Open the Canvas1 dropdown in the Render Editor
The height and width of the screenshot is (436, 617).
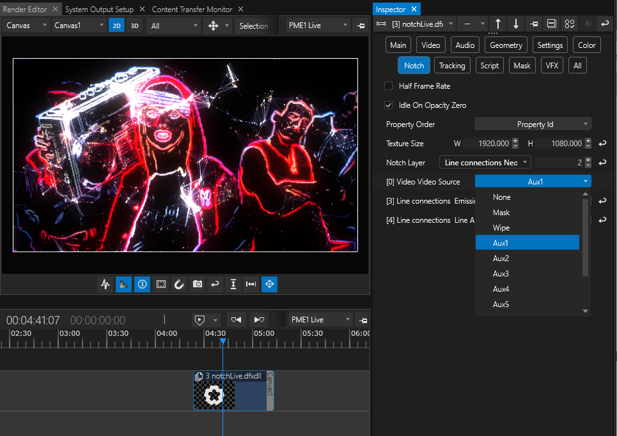[x=79, y=26]
